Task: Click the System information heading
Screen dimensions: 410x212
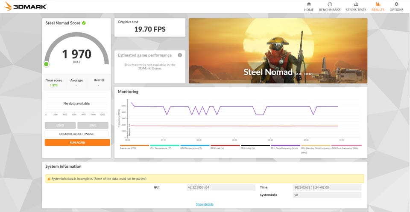Action: pos(63,166)
